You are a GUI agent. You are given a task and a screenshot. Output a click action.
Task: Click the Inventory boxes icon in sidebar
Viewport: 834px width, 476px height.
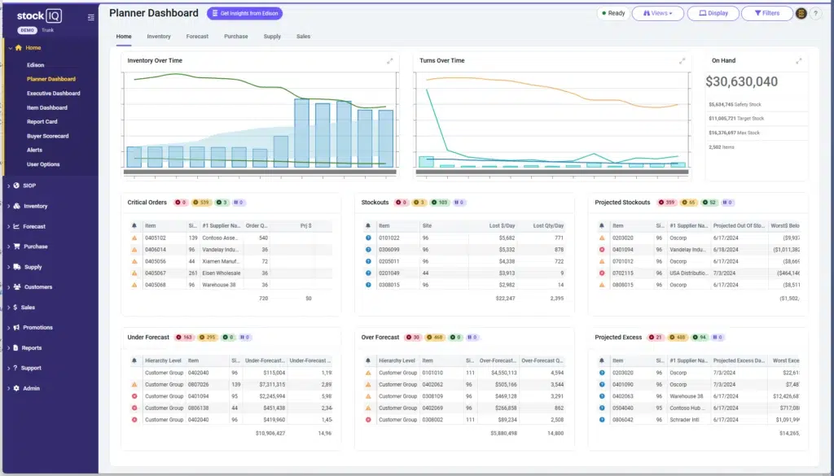tap(16, 206)
